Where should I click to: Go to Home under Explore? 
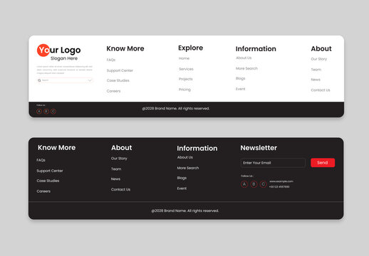click(184, 58)
